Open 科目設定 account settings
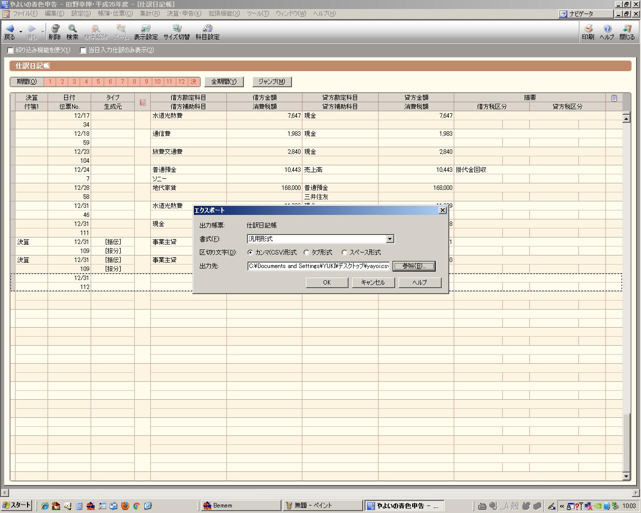The height and width of the screenshot is (513, 641). pyautogui.click(x=207, y=32)
